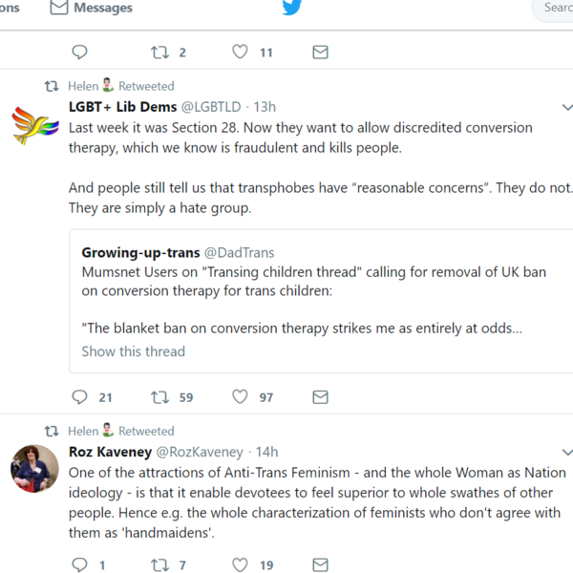
Task: Reply to Roz Kaveney's tweet
Action: point(80,565)
